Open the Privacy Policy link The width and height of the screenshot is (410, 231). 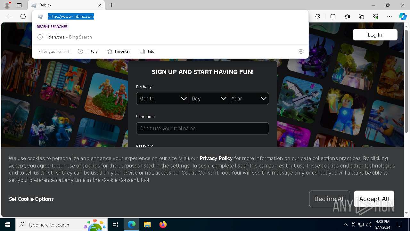(x=216, y=158)
